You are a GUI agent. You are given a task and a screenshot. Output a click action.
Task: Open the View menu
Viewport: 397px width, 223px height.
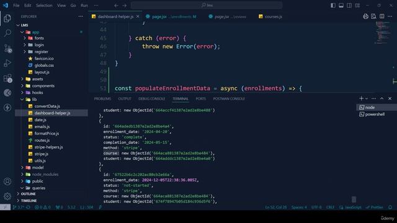coord(61,6)
